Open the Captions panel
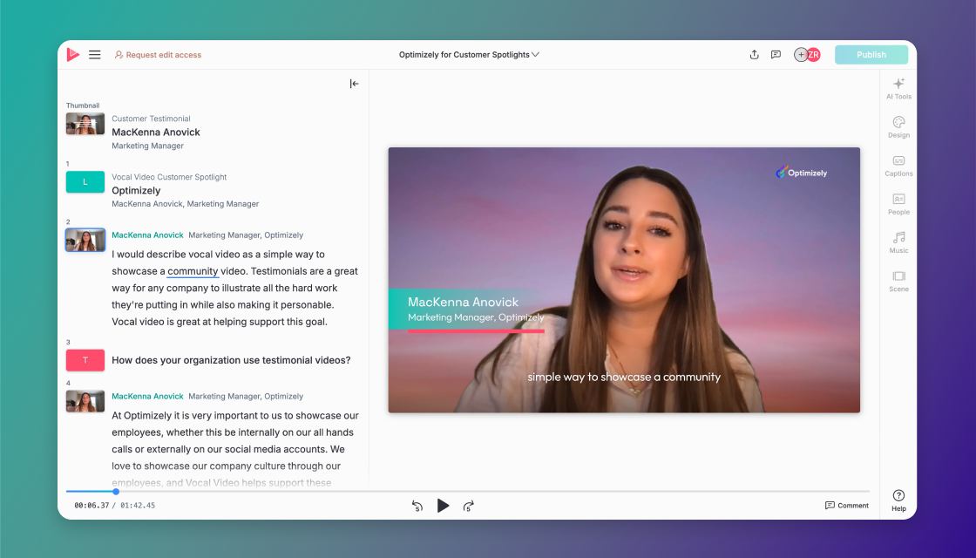Image resolution: width=976 pixels, height=558 pixels. [x=898, y=166]
